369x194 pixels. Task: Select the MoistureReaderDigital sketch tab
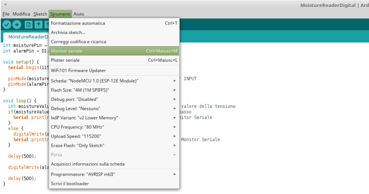(x=27, y=37)
